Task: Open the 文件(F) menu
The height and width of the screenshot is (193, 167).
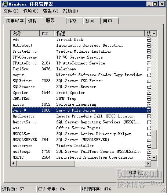Action: pos(11,11)
